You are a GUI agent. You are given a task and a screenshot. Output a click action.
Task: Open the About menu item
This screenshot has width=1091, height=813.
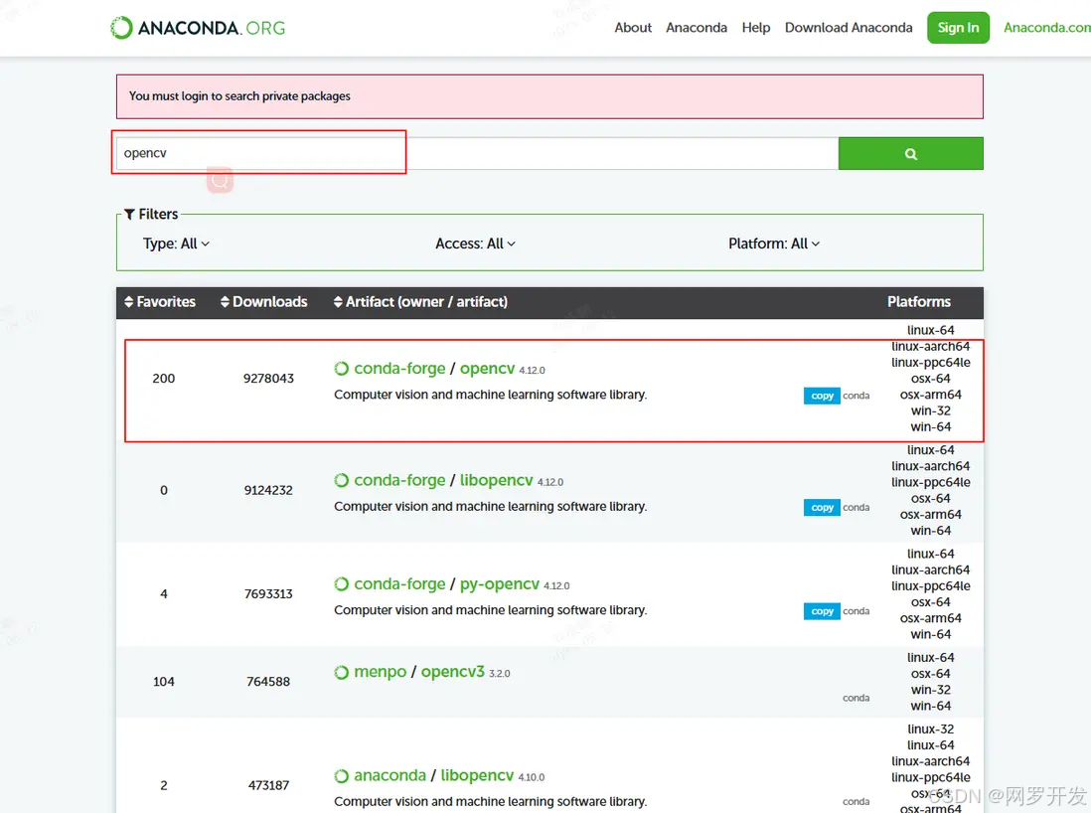633,28
